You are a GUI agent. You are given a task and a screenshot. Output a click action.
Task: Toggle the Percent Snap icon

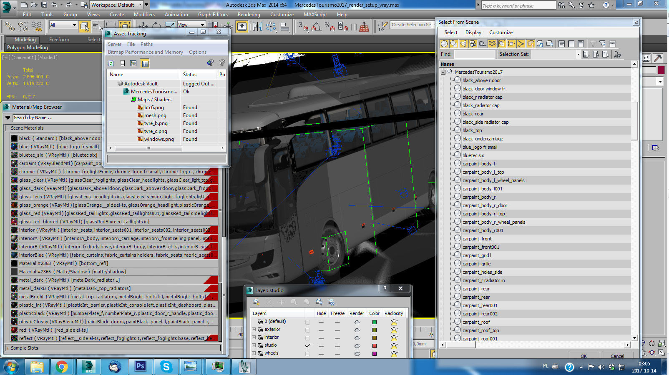[329, 27]
